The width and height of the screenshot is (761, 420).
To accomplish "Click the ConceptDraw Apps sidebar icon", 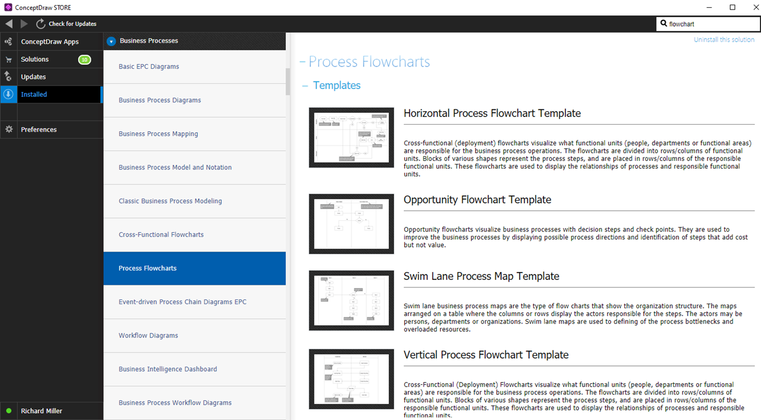I will click(8, 42).
